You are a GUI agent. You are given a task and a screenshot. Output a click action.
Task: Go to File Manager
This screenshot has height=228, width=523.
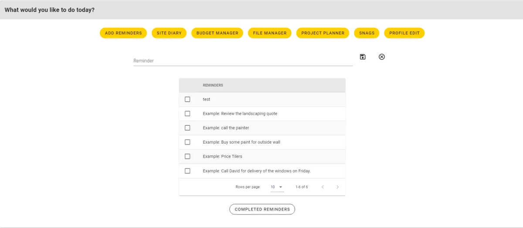[x=270, y=33]
